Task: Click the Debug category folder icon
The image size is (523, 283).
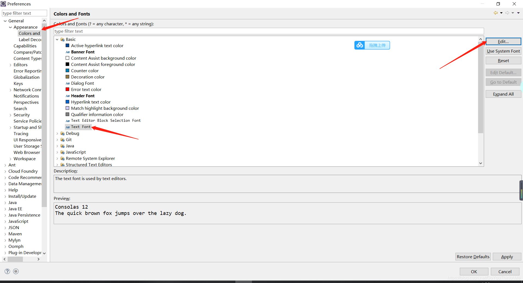Action: tap(62, 133)
